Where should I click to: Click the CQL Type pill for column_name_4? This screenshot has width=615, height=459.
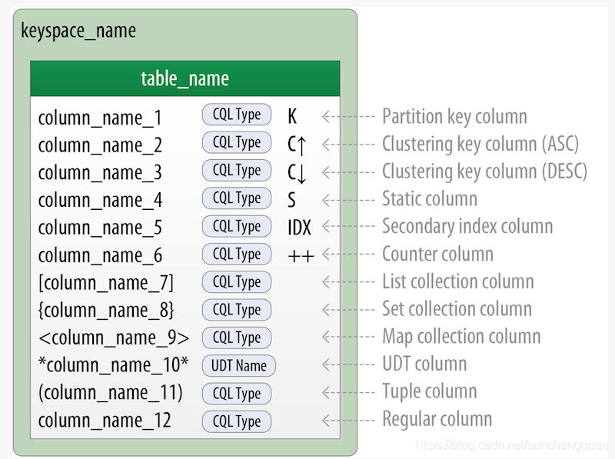tap(237, 198)
